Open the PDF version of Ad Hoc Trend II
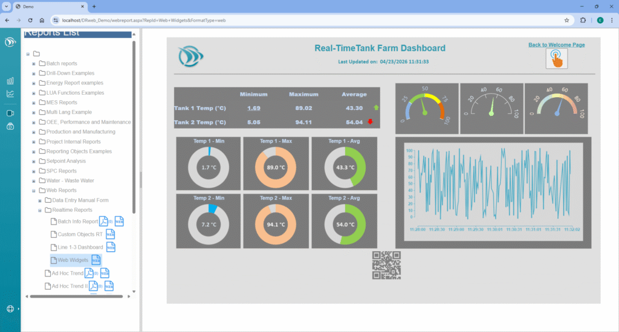Image resolution: width=619 pixels, height=332 pixels. coord(93,286)
